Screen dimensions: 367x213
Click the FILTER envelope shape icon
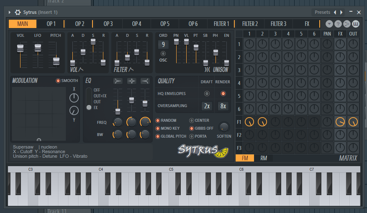coord(131,69)
